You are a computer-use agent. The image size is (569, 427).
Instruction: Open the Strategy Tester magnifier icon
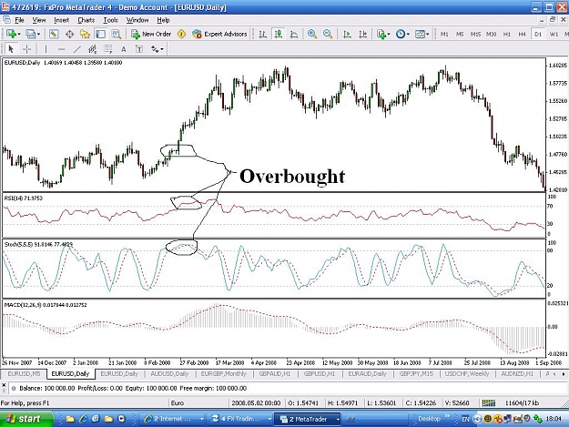[117, 34]
